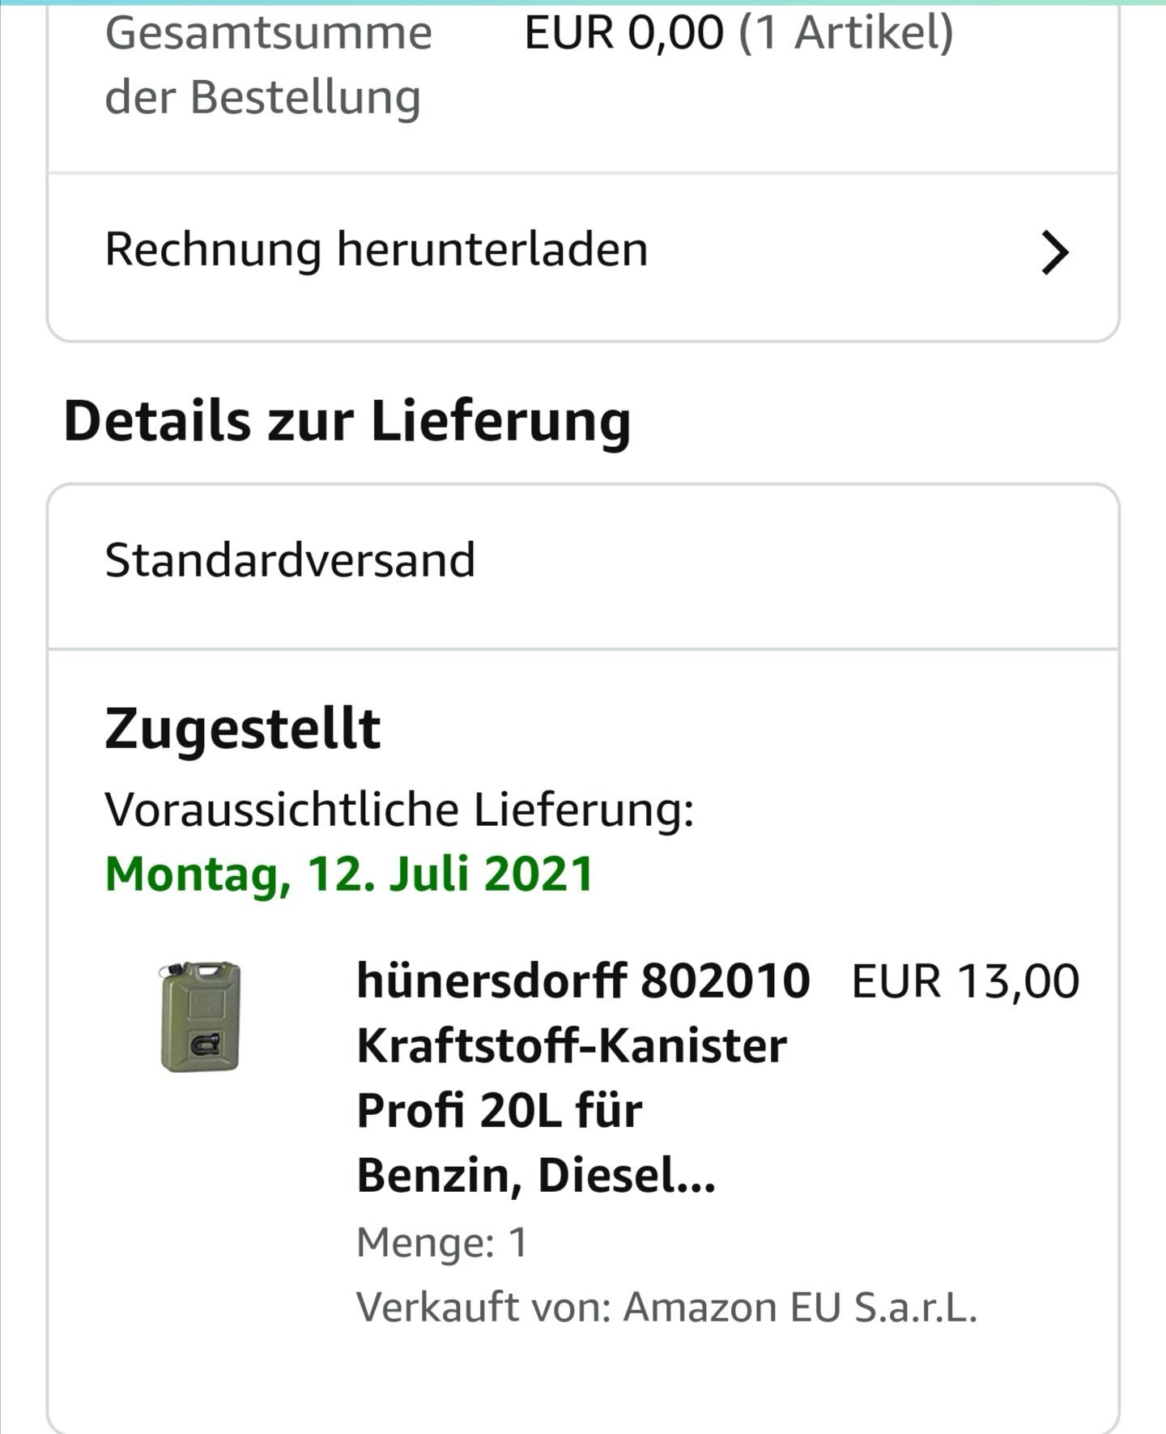Select the EUR 13,00 item price
Image resolution: width=1166 pixels, height=1434 pixels.
coord(965,981)
